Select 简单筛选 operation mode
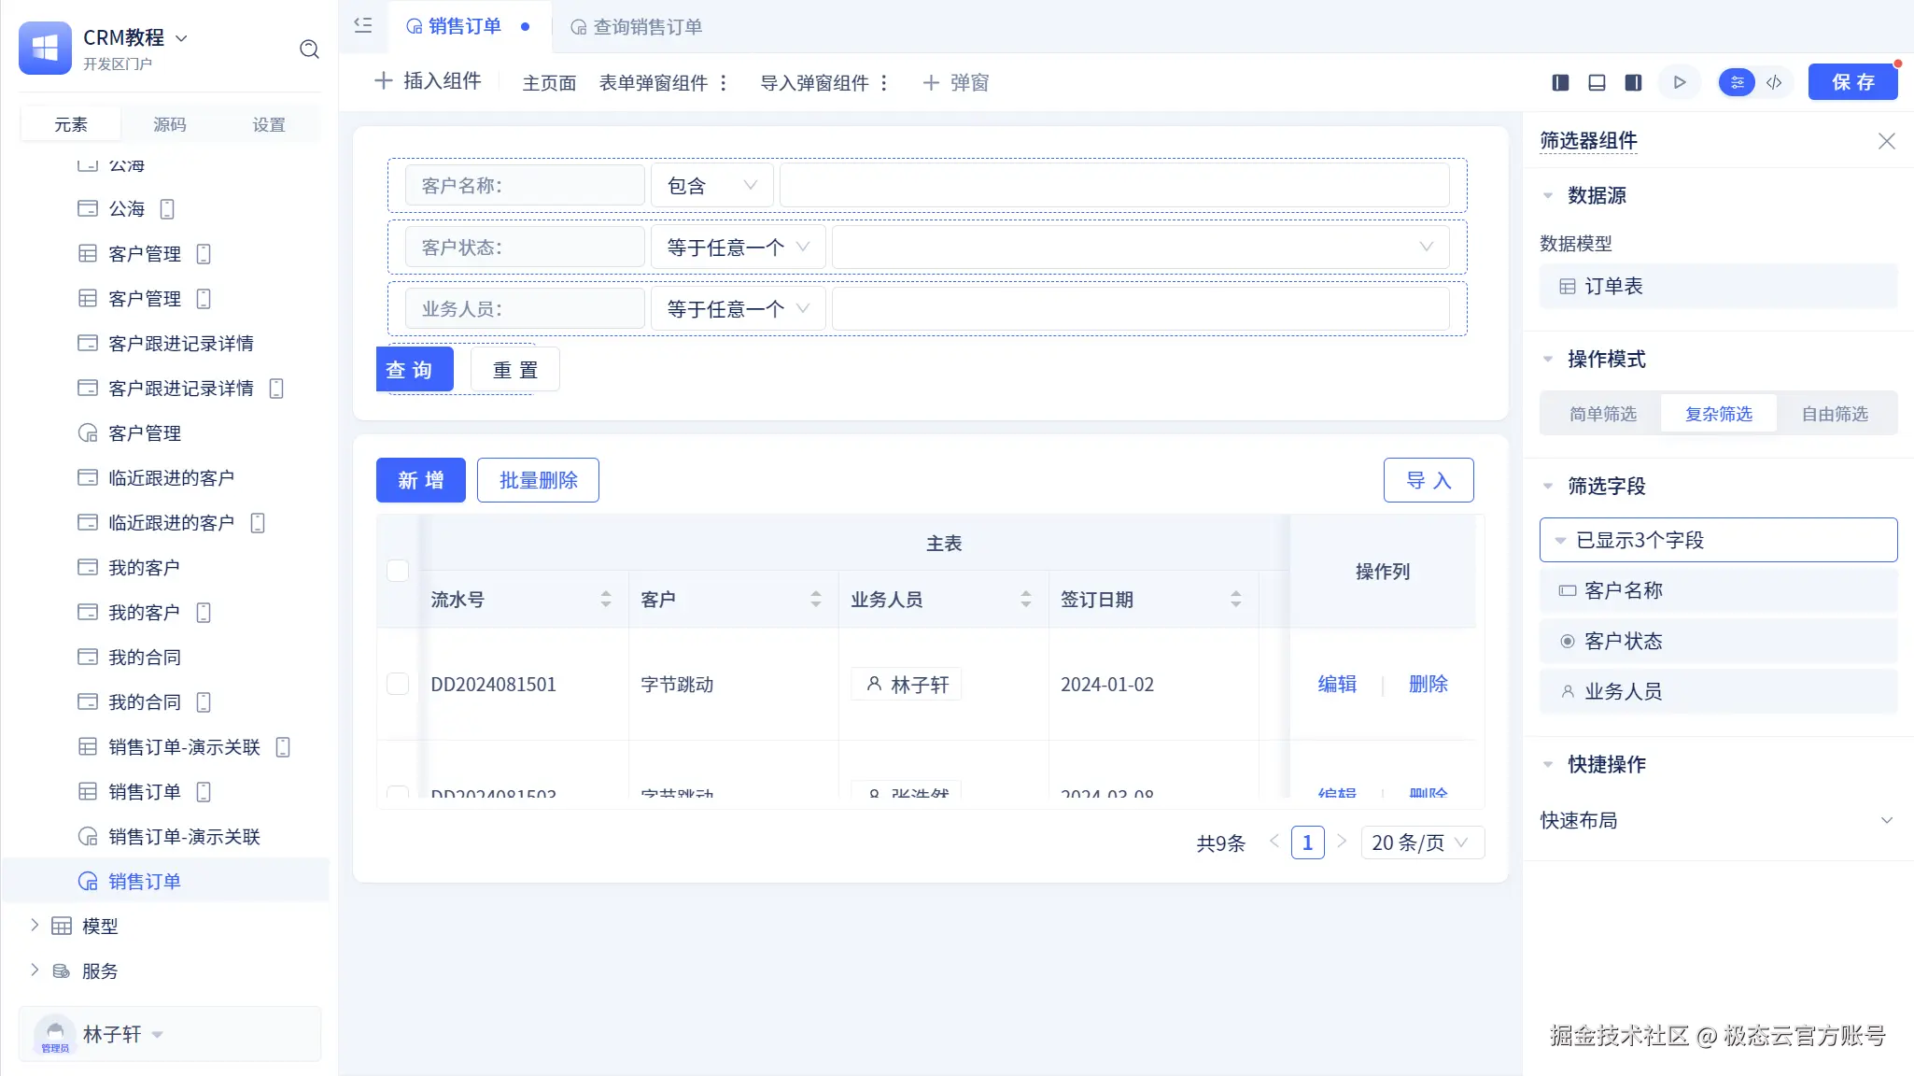The width and height of the screenshot is (1914, 1076). point(1602,414)
